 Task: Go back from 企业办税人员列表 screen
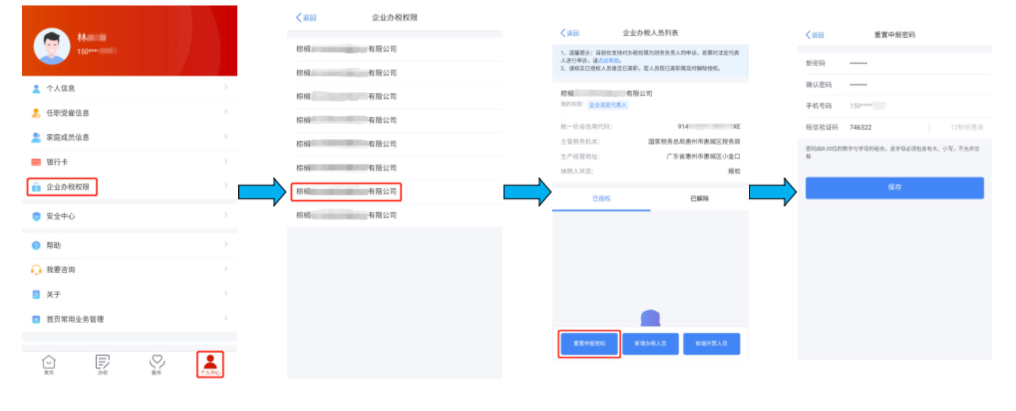point(569,33)
